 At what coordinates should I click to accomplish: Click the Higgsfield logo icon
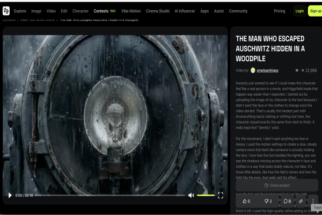pyautogui.click(x=6, y=11)
